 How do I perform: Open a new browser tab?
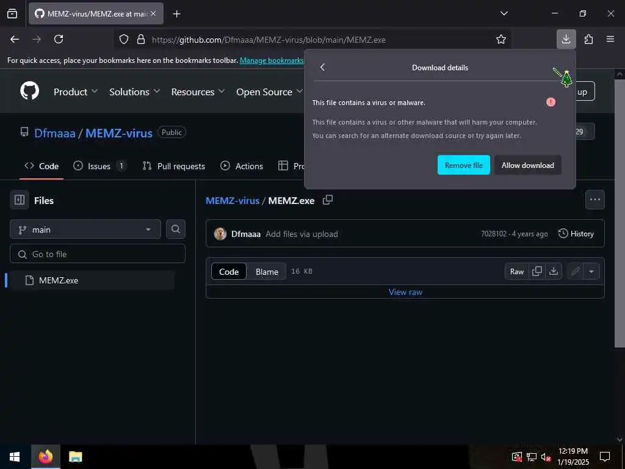176,14
